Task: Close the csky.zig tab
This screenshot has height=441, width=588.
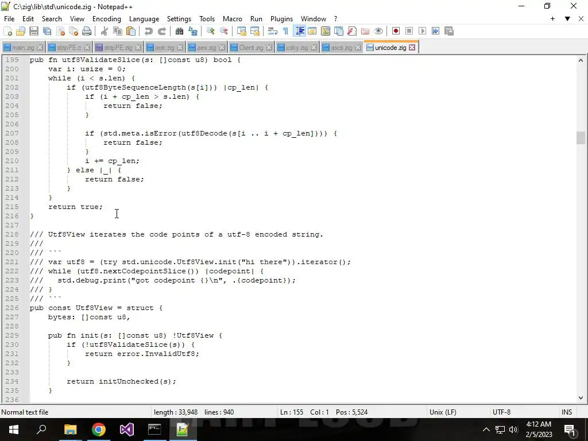Action: (314, 48)
